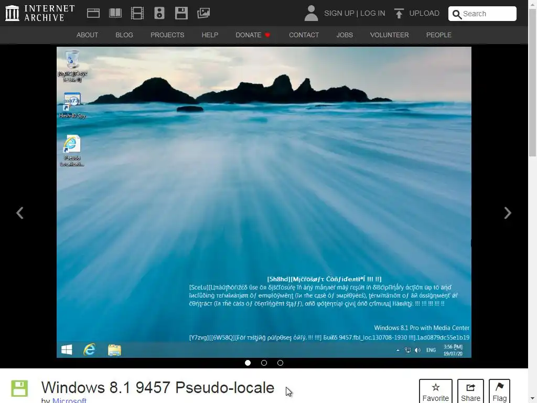The width and height of the screenshot is (537, 403).
Task: Open the Texts book icon
Action: 115,13
